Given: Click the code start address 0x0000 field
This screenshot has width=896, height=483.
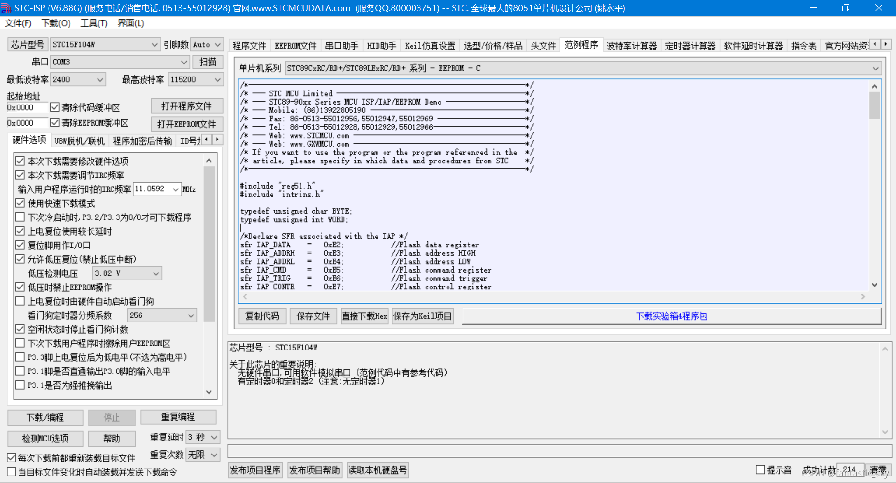Looking at the screenshot, I should (27, 107).
